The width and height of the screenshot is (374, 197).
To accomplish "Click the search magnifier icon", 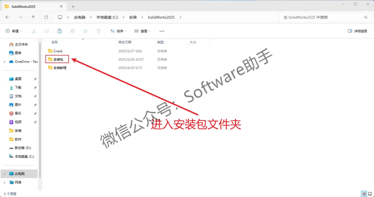I will tap(366, 17).
